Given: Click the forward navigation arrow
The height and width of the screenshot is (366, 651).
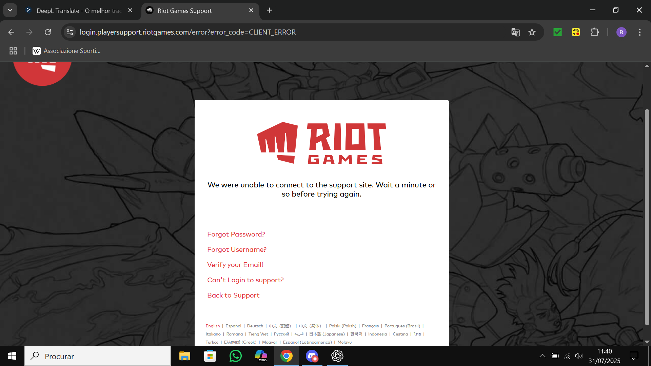Looking at the screenshot, I should coord(29,32).
